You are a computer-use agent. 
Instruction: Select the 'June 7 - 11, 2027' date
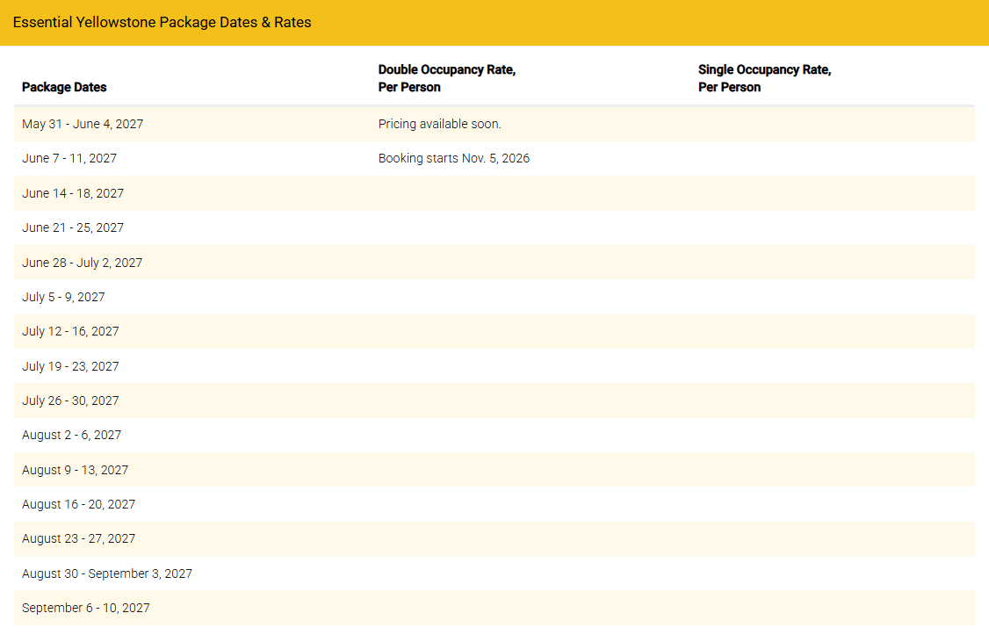click(69, 158)
